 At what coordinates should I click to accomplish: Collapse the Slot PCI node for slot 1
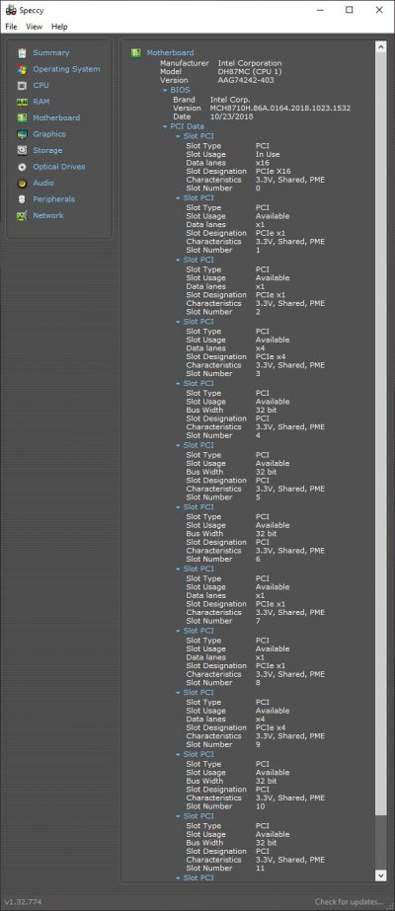pyautogui.click(x=179, y=198)
